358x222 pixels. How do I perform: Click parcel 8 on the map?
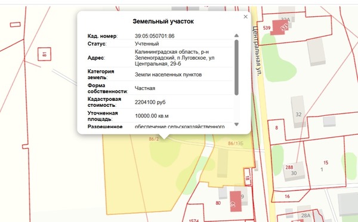[276, 128]
